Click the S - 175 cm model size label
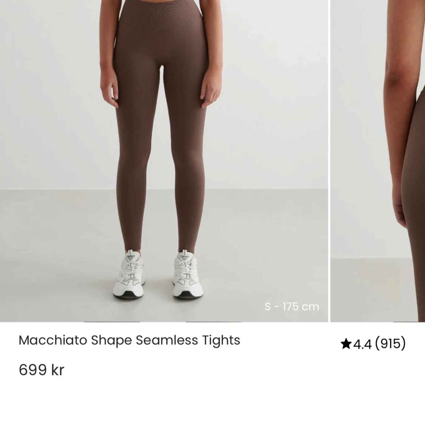Viewport: 425px width, 425px height. 292,306
